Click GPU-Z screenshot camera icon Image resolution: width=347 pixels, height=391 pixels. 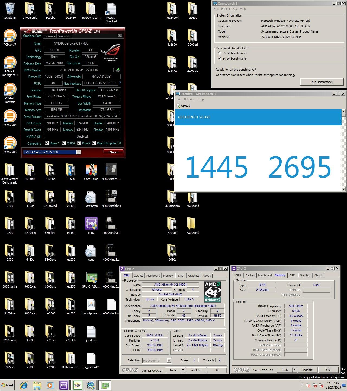click(120, 36)
